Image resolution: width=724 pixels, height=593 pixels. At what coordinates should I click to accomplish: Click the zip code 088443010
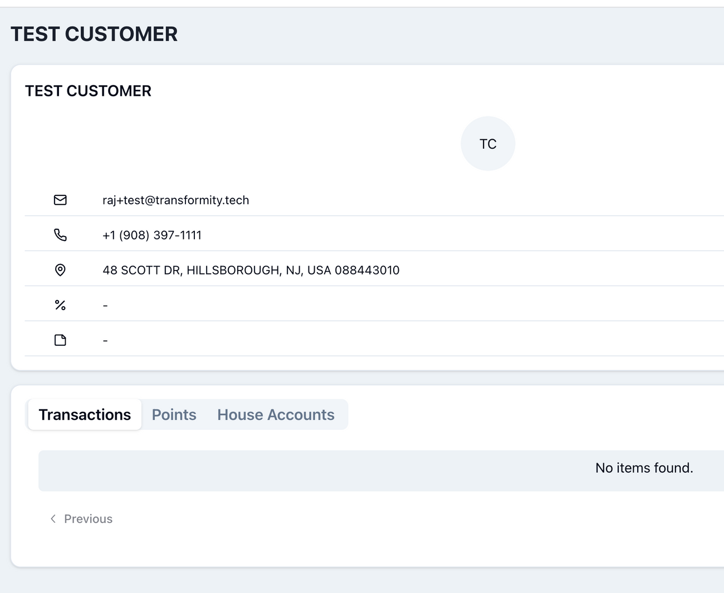click(367, 270)
